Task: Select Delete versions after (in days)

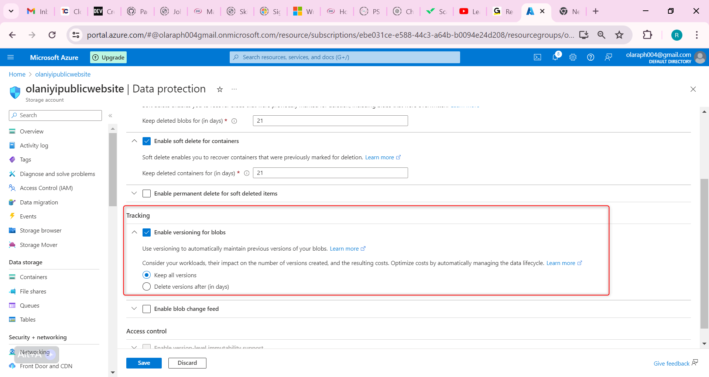Action: tap(147, 287)
